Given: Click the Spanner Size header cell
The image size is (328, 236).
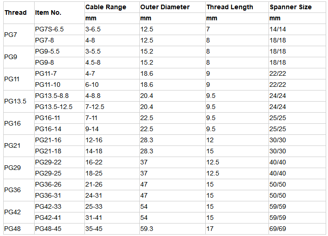Looking at the screenshot, I should (290, 7).
